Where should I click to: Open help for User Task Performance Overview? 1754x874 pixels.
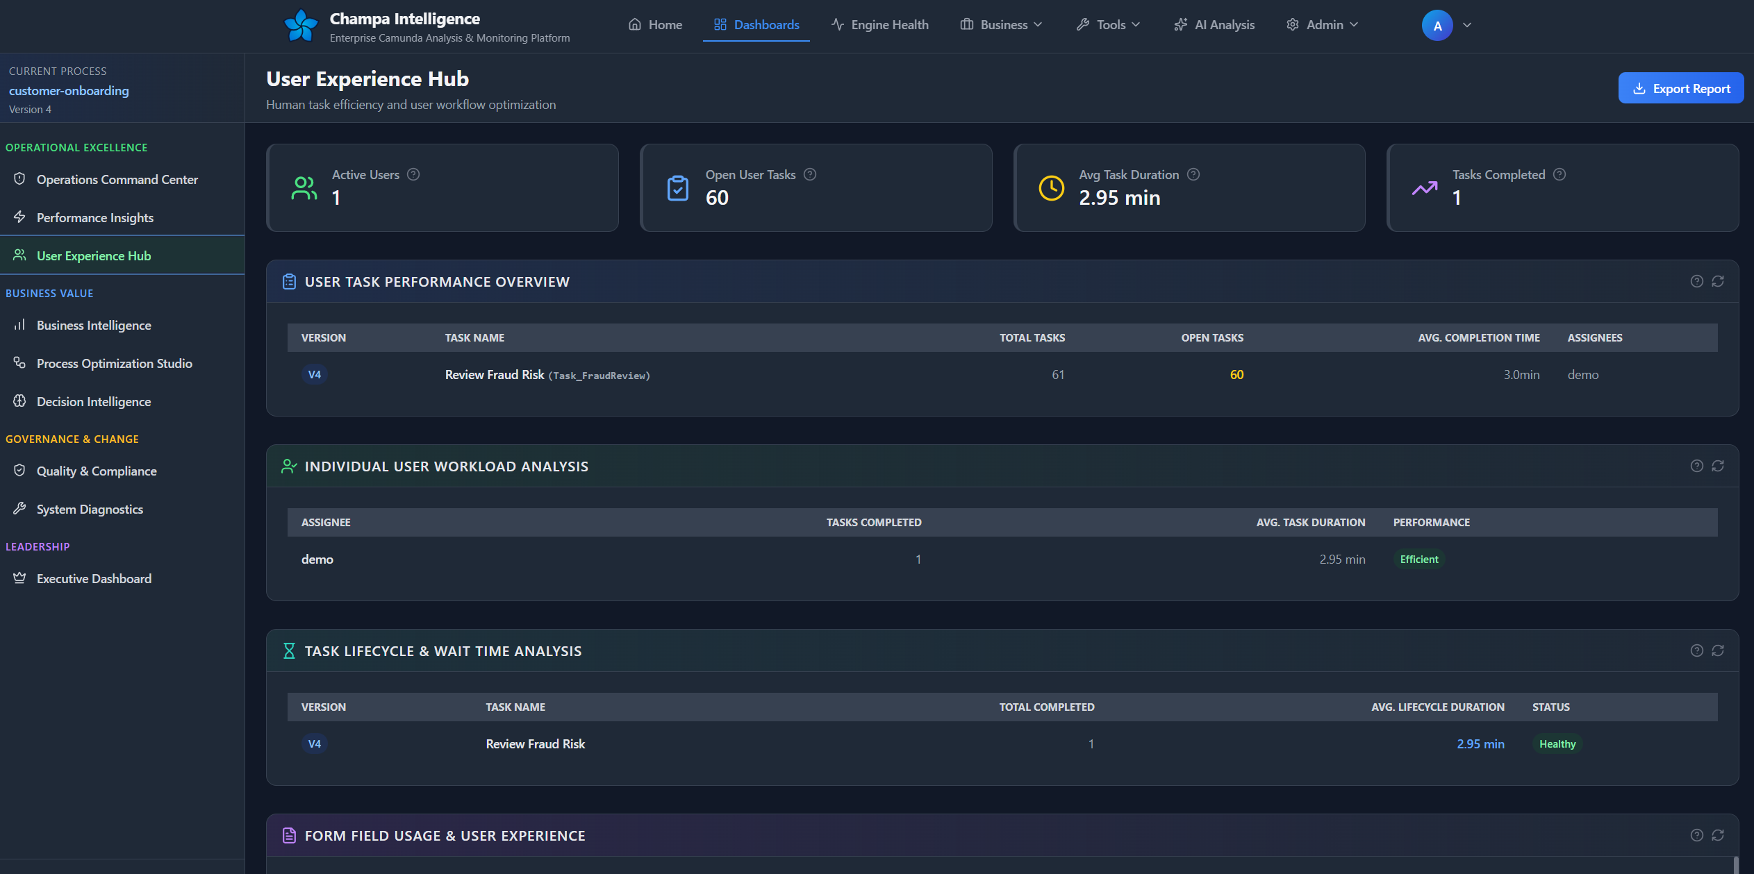pyautogui.click(x=1696, y=281)
